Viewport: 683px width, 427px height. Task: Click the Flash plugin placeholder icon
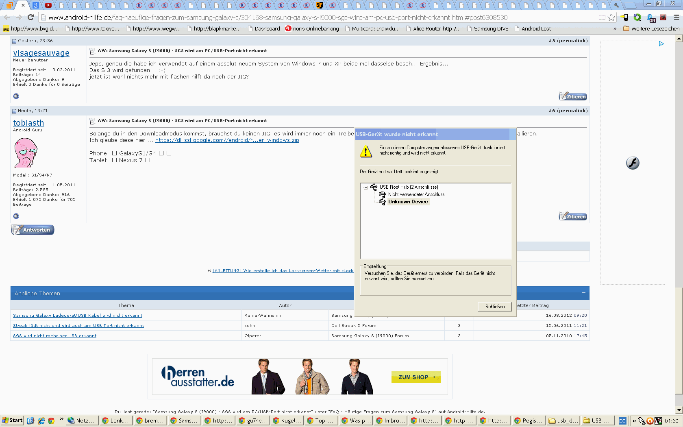click(633, 163)
